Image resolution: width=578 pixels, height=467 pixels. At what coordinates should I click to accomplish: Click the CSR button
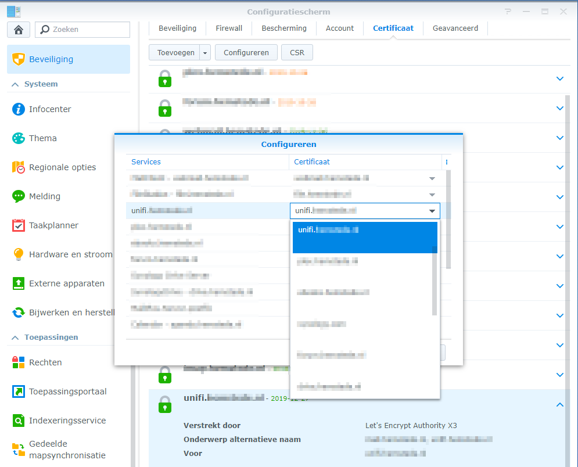click(x=297, y=53)
